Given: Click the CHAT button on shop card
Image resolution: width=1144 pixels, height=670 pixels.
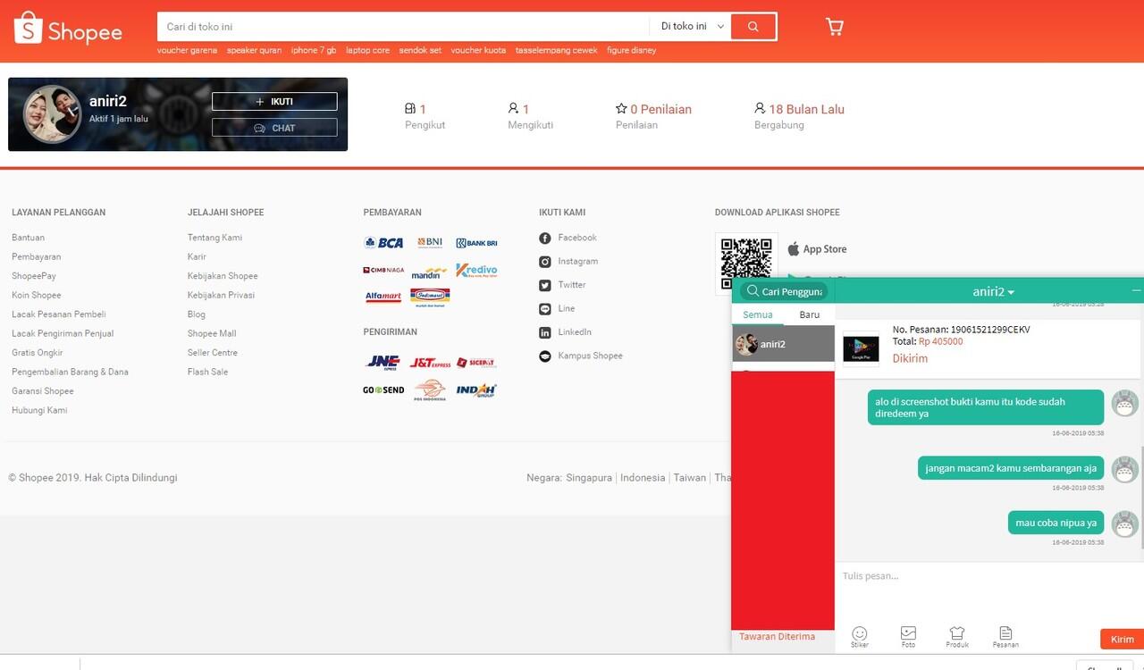Looking at the screenshot, I should coord(274,128).
